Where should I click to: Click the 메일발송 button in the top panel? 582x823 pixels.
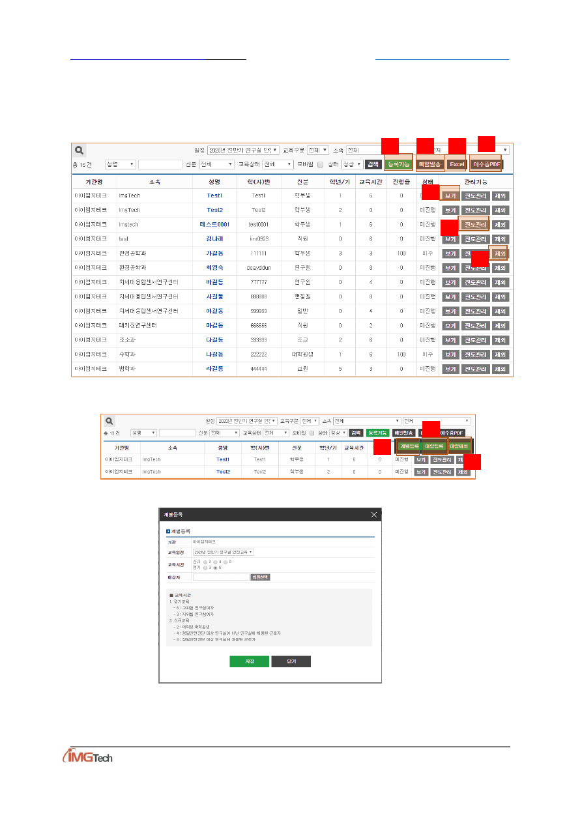pyautogui.click(x=429, y=164)
